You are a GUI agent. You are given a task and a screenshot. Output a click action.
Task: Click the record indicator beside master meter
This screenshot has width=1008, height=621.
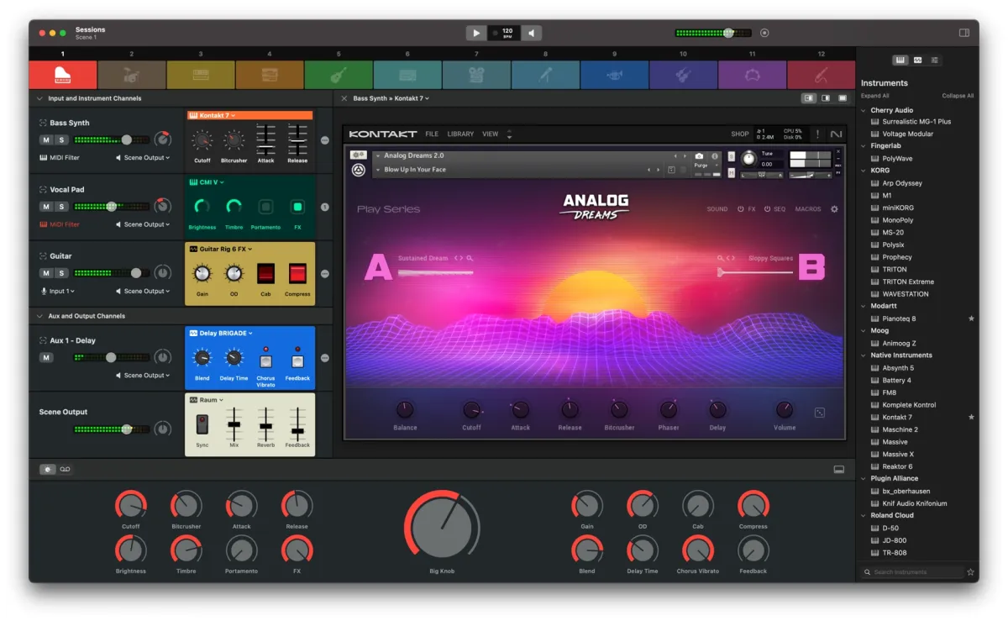coord(764,33)
